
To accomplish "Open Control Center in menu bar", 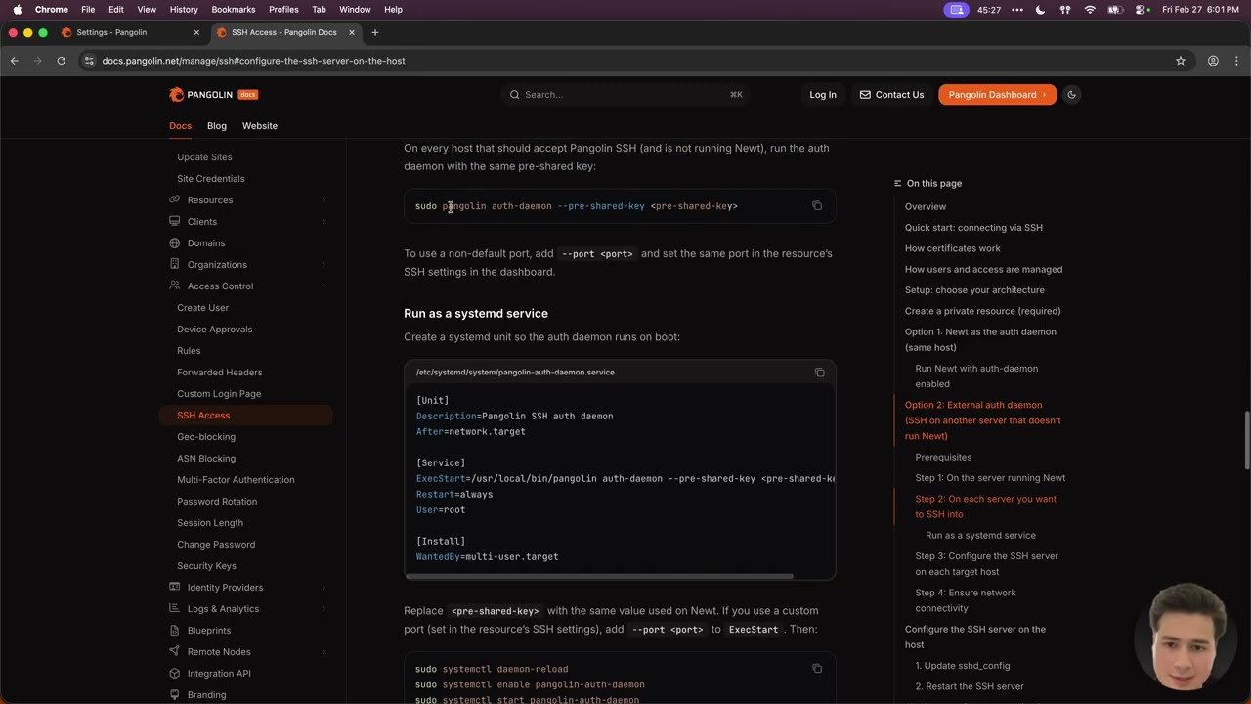I will click(x=1142, y=10).
